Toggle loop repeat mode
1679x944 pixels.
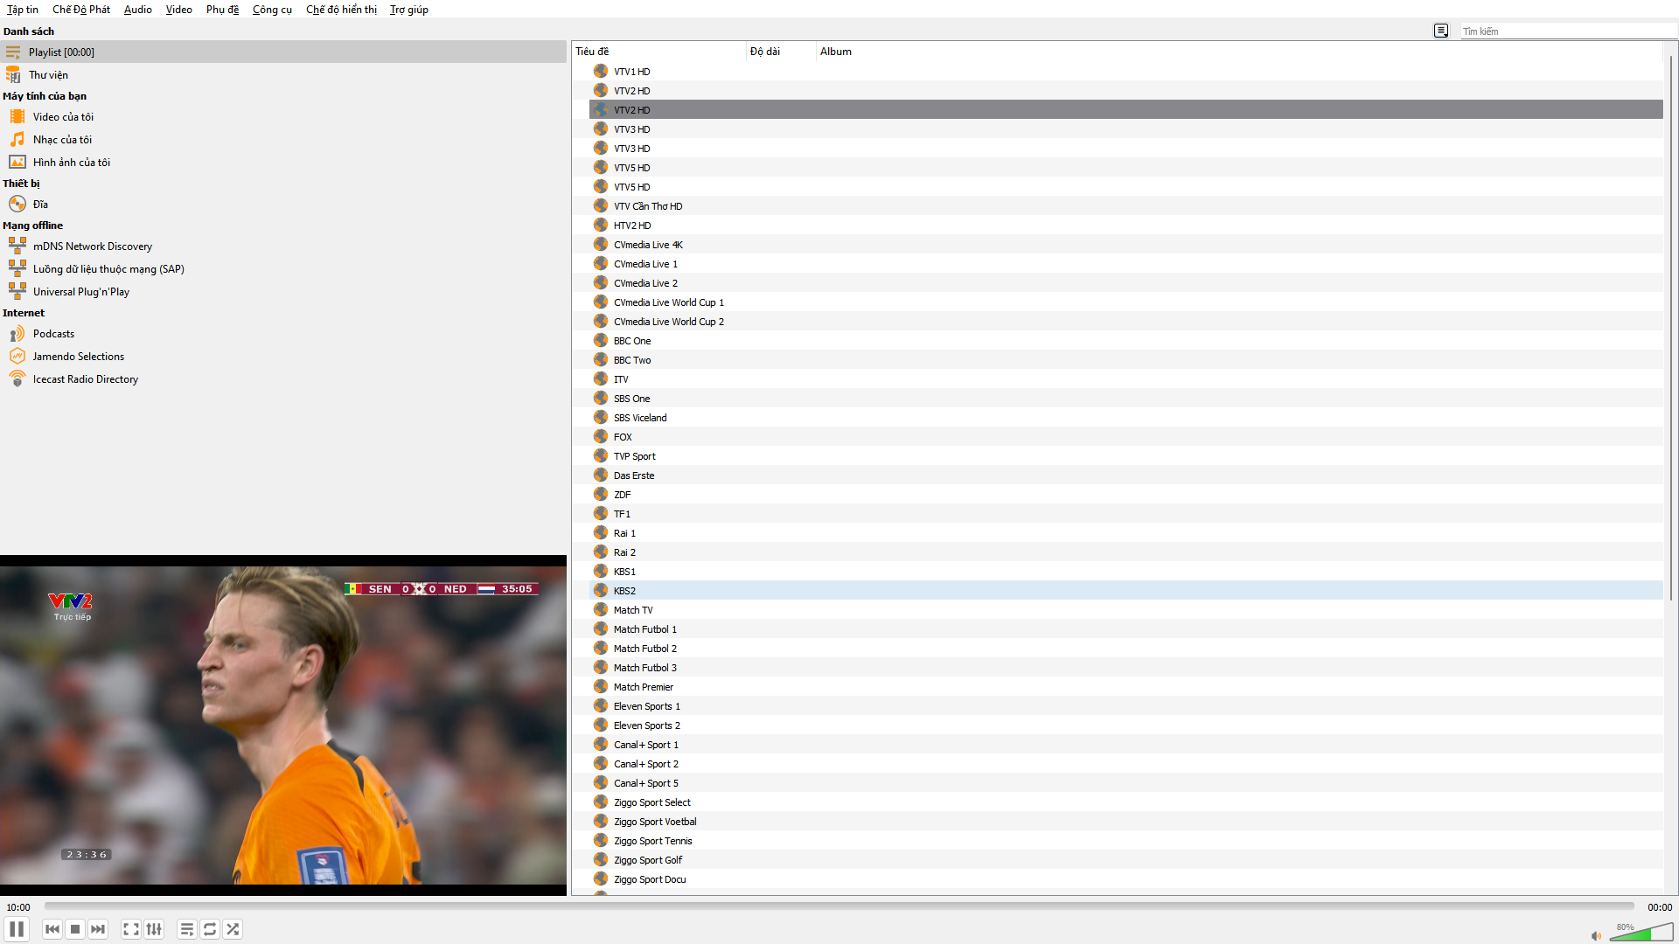[x=210, y=929]
